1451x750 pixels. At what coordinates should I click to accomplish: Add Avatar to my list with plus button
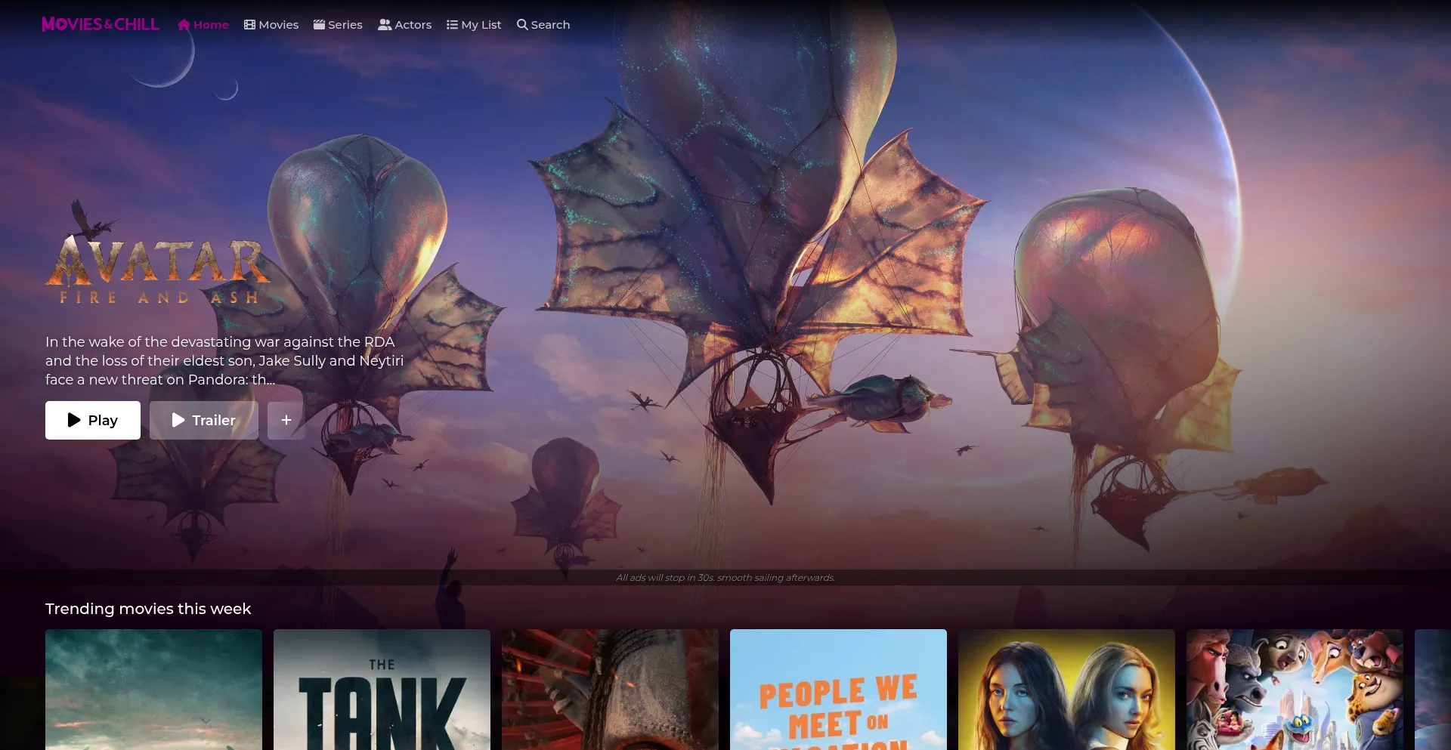[x=286, y=420]
